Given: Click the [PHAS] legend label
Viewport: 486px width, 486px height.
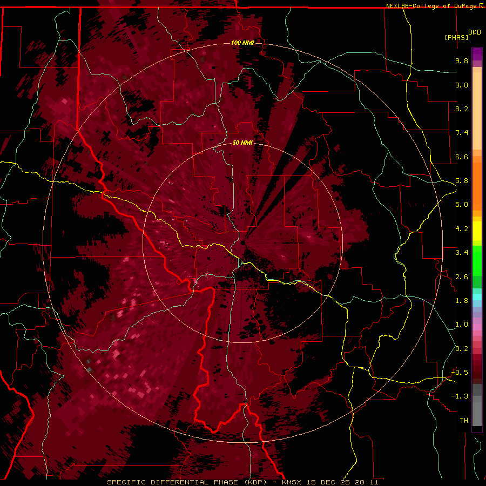Looking at the screenshot, I should (456, 37).
